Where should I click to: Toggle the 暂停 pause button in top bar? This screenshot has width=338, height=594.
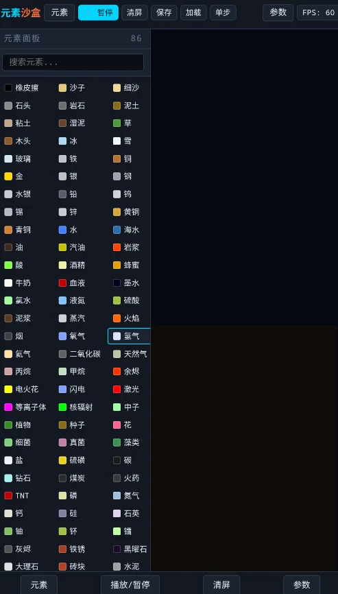pyautogui.click(x=99, y=12)
